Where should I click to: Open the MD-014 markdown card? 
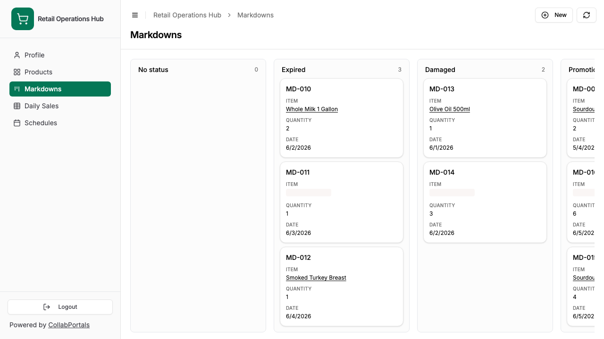(485, 202)
